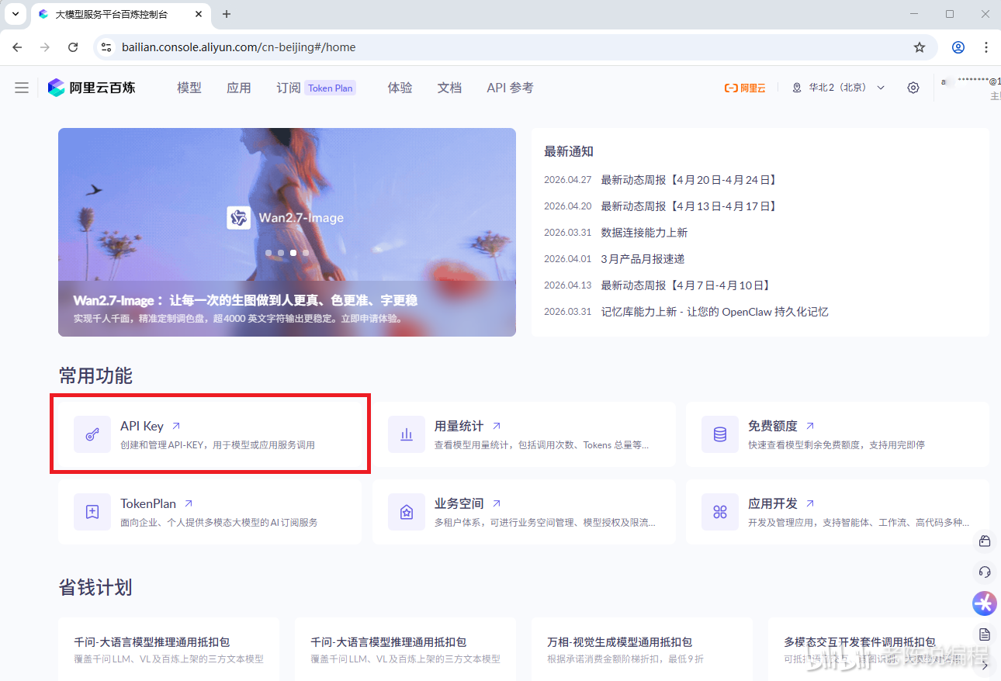This screenshot has height=681, width=1001.
Task: Select the second banner carousel dot
Action: click(x=281, y=253)
